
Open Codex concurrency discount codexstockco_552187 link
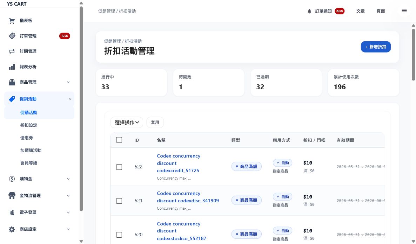181,231
